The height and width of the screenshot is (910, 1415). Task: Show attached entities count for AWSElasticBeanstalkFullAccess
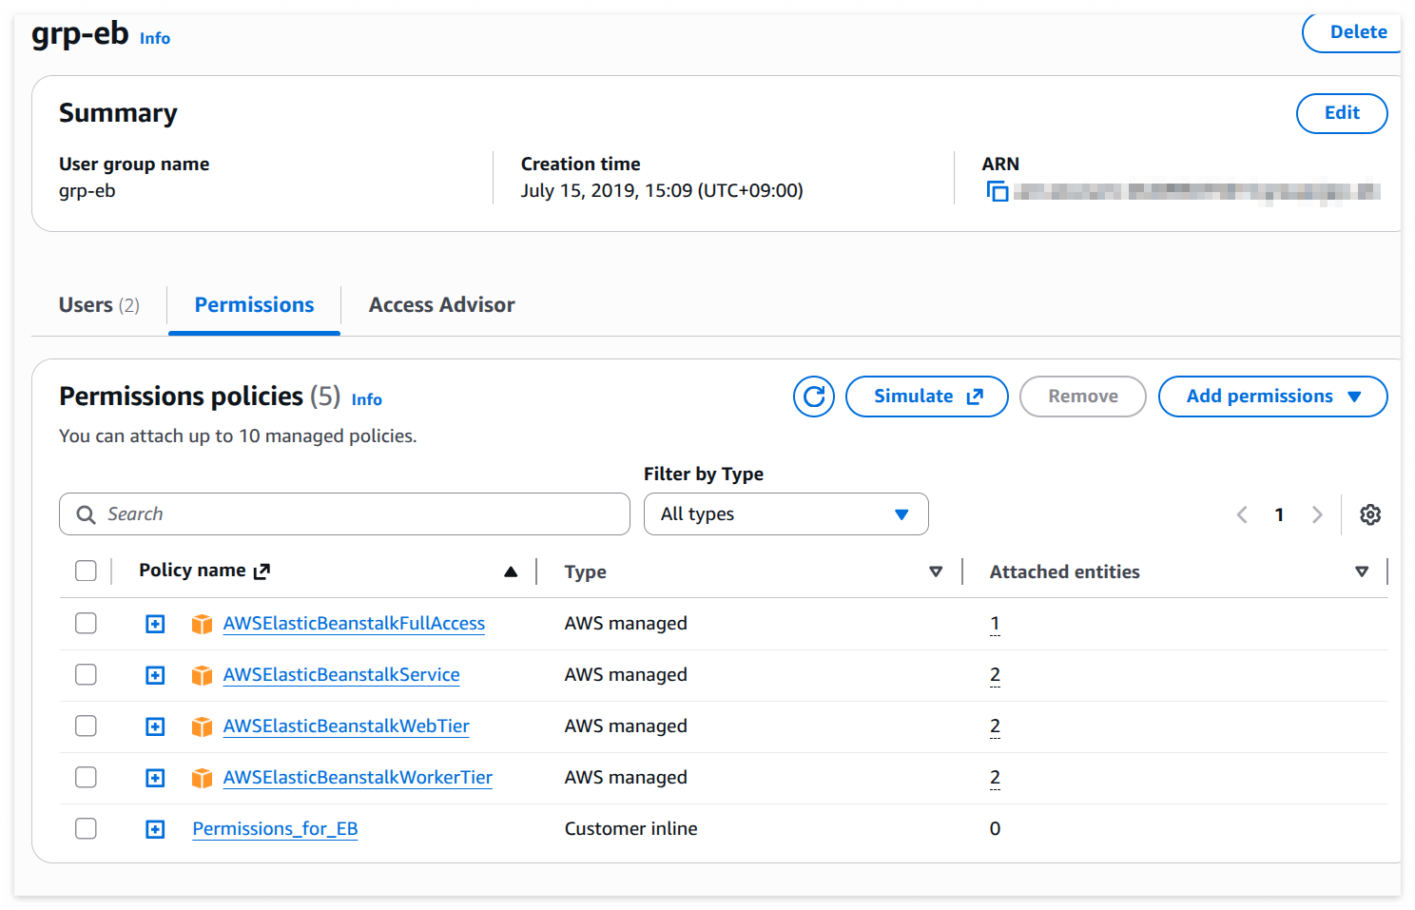(995, 624)
